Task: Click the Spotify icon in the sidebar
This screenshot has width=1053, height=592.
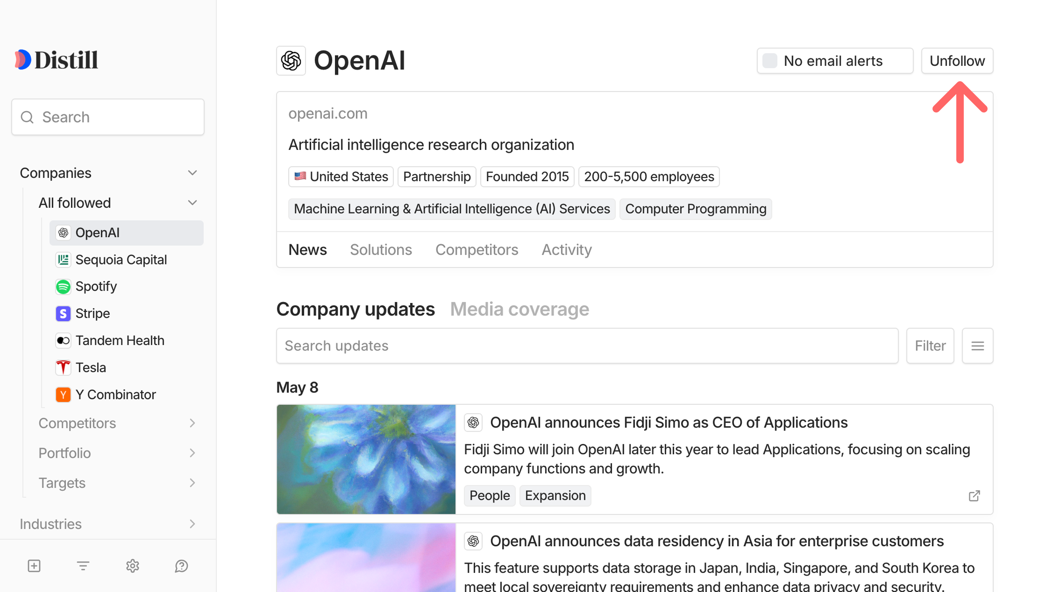Action: pyautogui.click(x=63, y=286)
